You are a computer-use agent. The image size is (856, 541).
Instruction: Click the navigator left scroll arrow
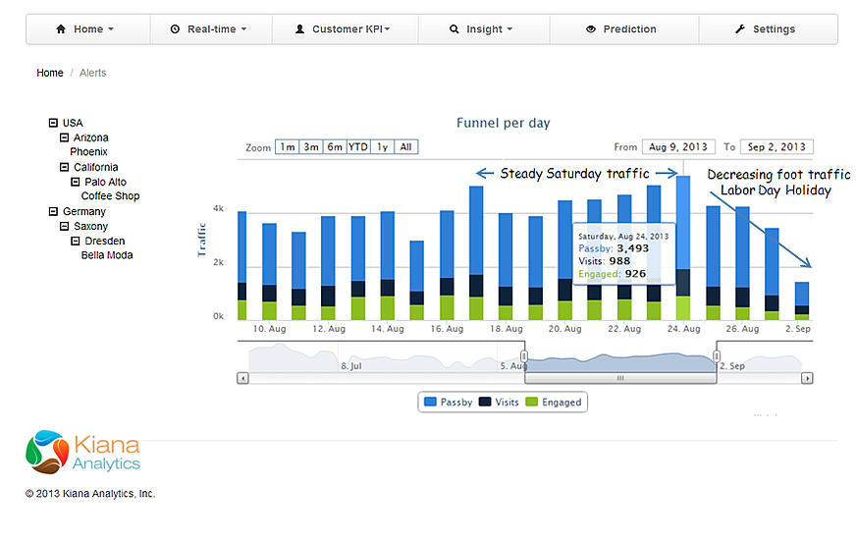tap(242, 378)
